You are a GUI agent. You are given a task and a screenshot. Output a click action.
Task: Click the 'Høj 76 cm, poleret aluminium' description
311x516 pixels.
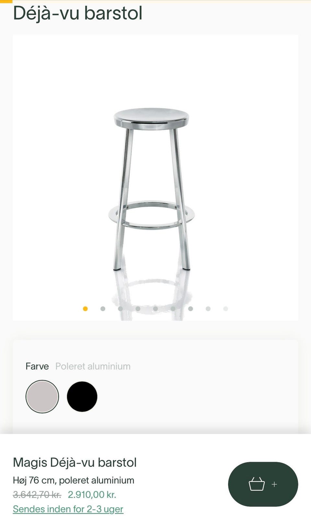click(x=74, y=480)
